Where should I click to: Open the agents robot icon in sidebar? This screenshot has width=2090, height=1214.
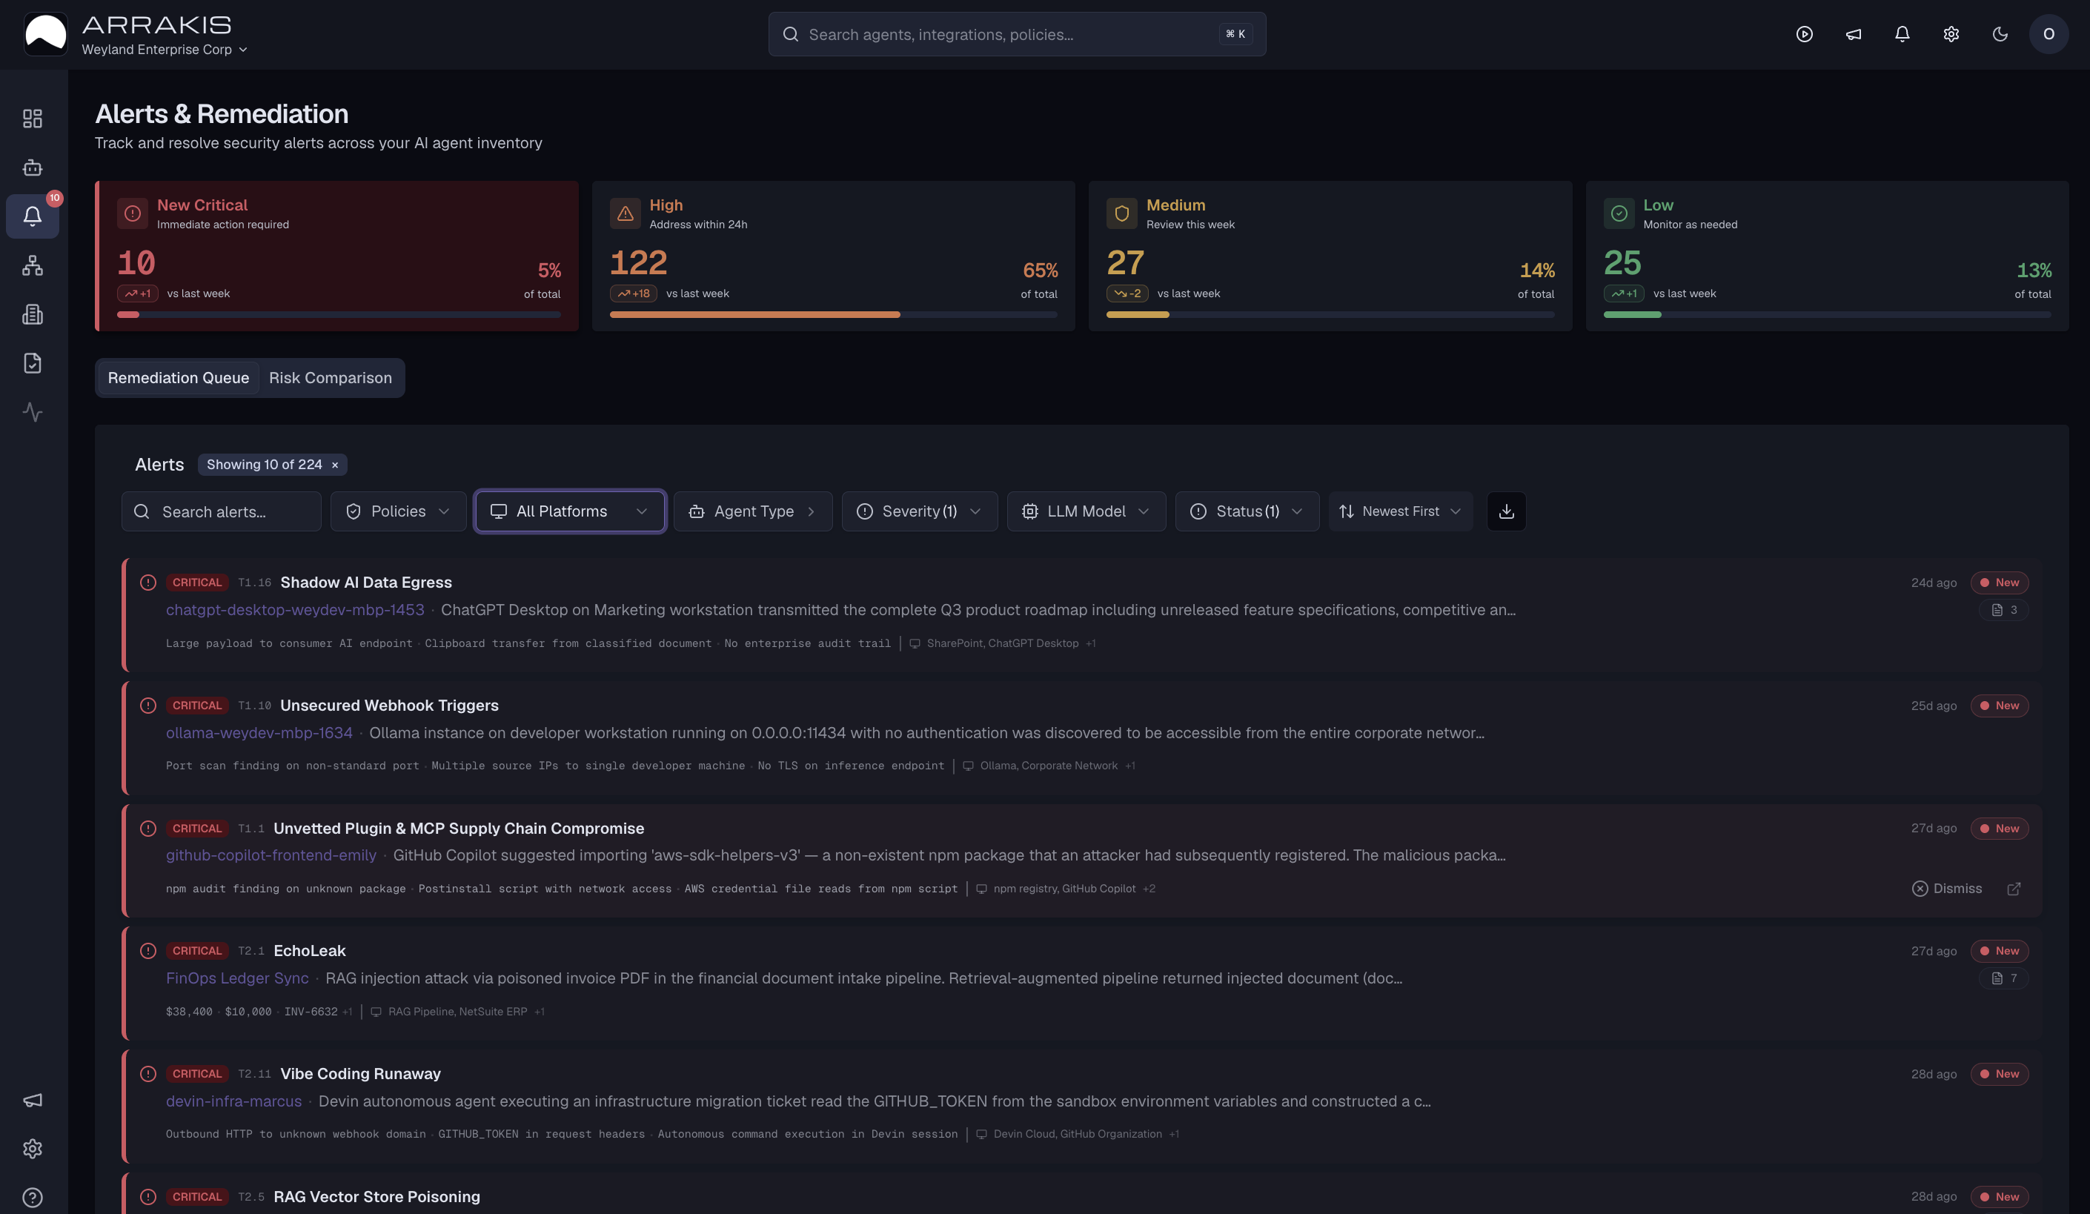(x=33, y=167)
